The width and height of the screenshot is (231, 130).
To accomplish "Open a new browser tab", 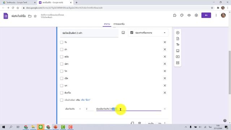I will (76, 3).
